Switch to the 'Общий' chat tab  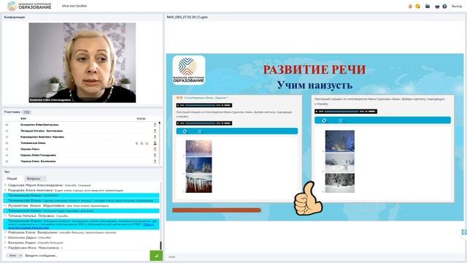[12, 178]
